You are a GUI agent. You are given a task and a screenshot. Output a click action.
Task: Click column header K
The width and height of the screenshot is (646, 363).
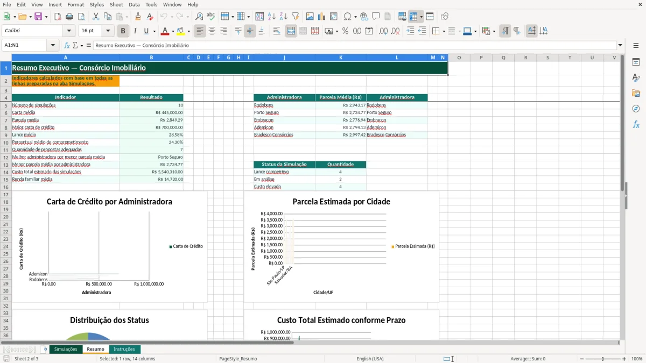(340, 58)
